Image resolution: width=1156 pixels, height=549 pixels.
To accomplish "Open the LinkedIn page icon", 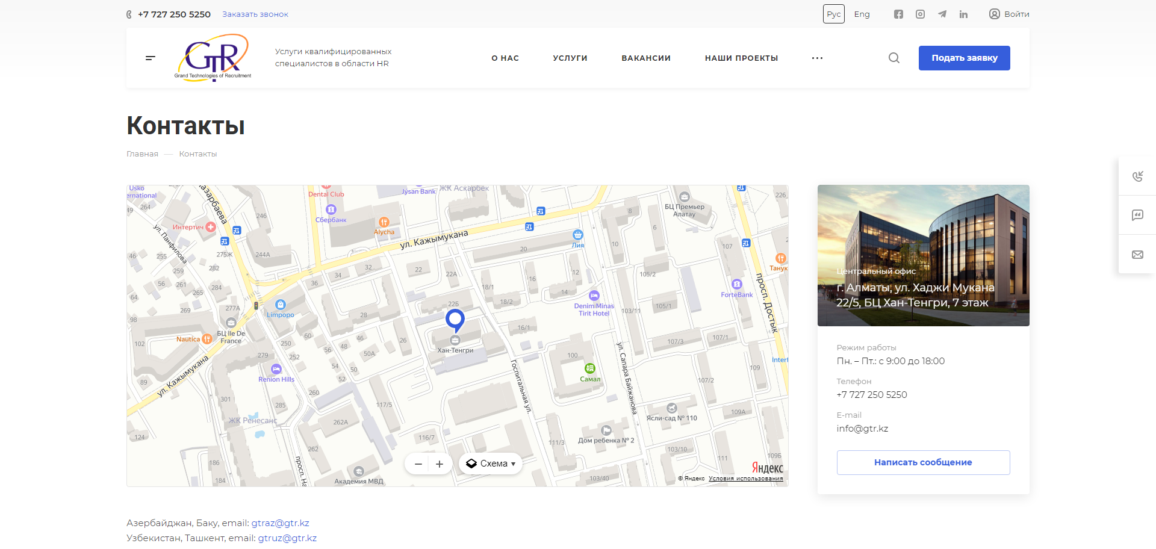I will pos(963,14).
